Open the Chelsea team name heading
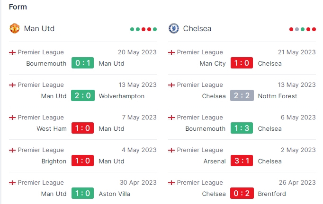 [197, 28]
